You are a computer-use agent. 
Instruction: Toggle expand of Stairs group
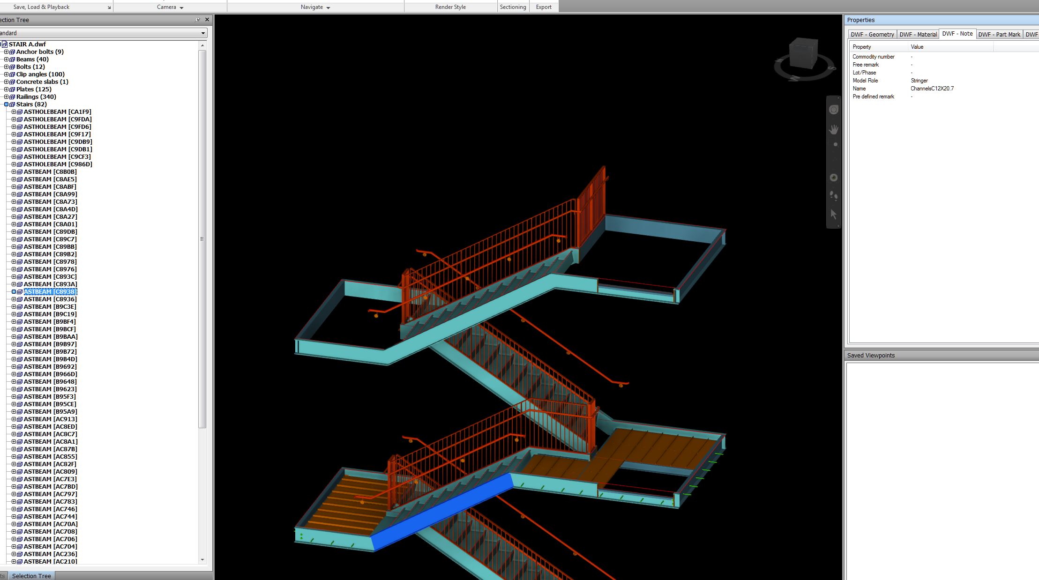[6, 104]
